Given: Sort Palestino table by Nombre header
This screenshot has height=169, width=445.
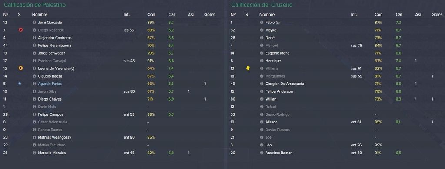Looking at the screenshot, I should [40, 15].
